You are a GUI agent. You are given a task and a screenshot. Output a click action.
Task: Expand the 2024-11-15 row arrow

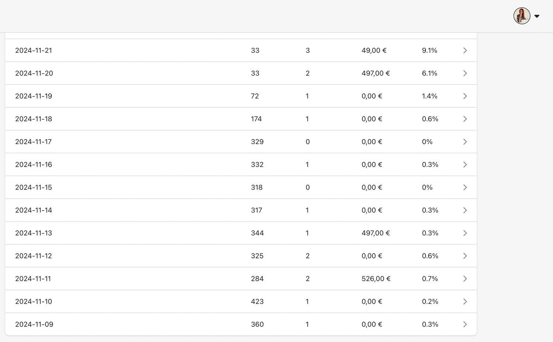465,188
